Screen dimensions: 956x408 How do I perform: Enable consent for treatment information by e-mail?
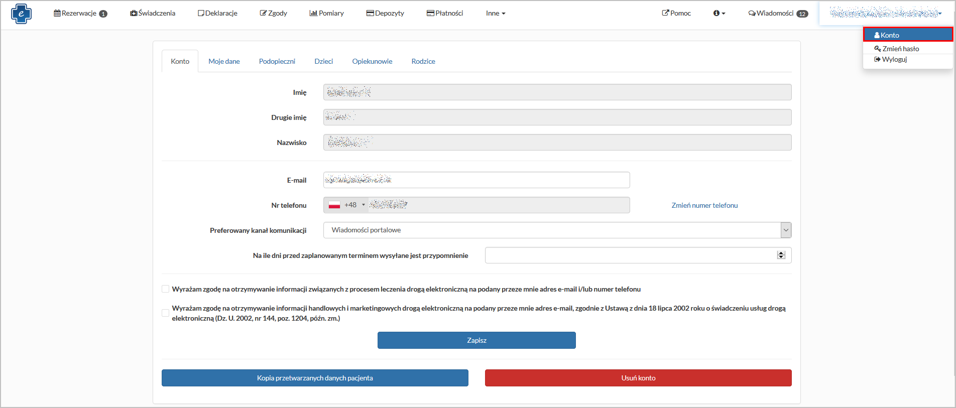coord(165,289)
